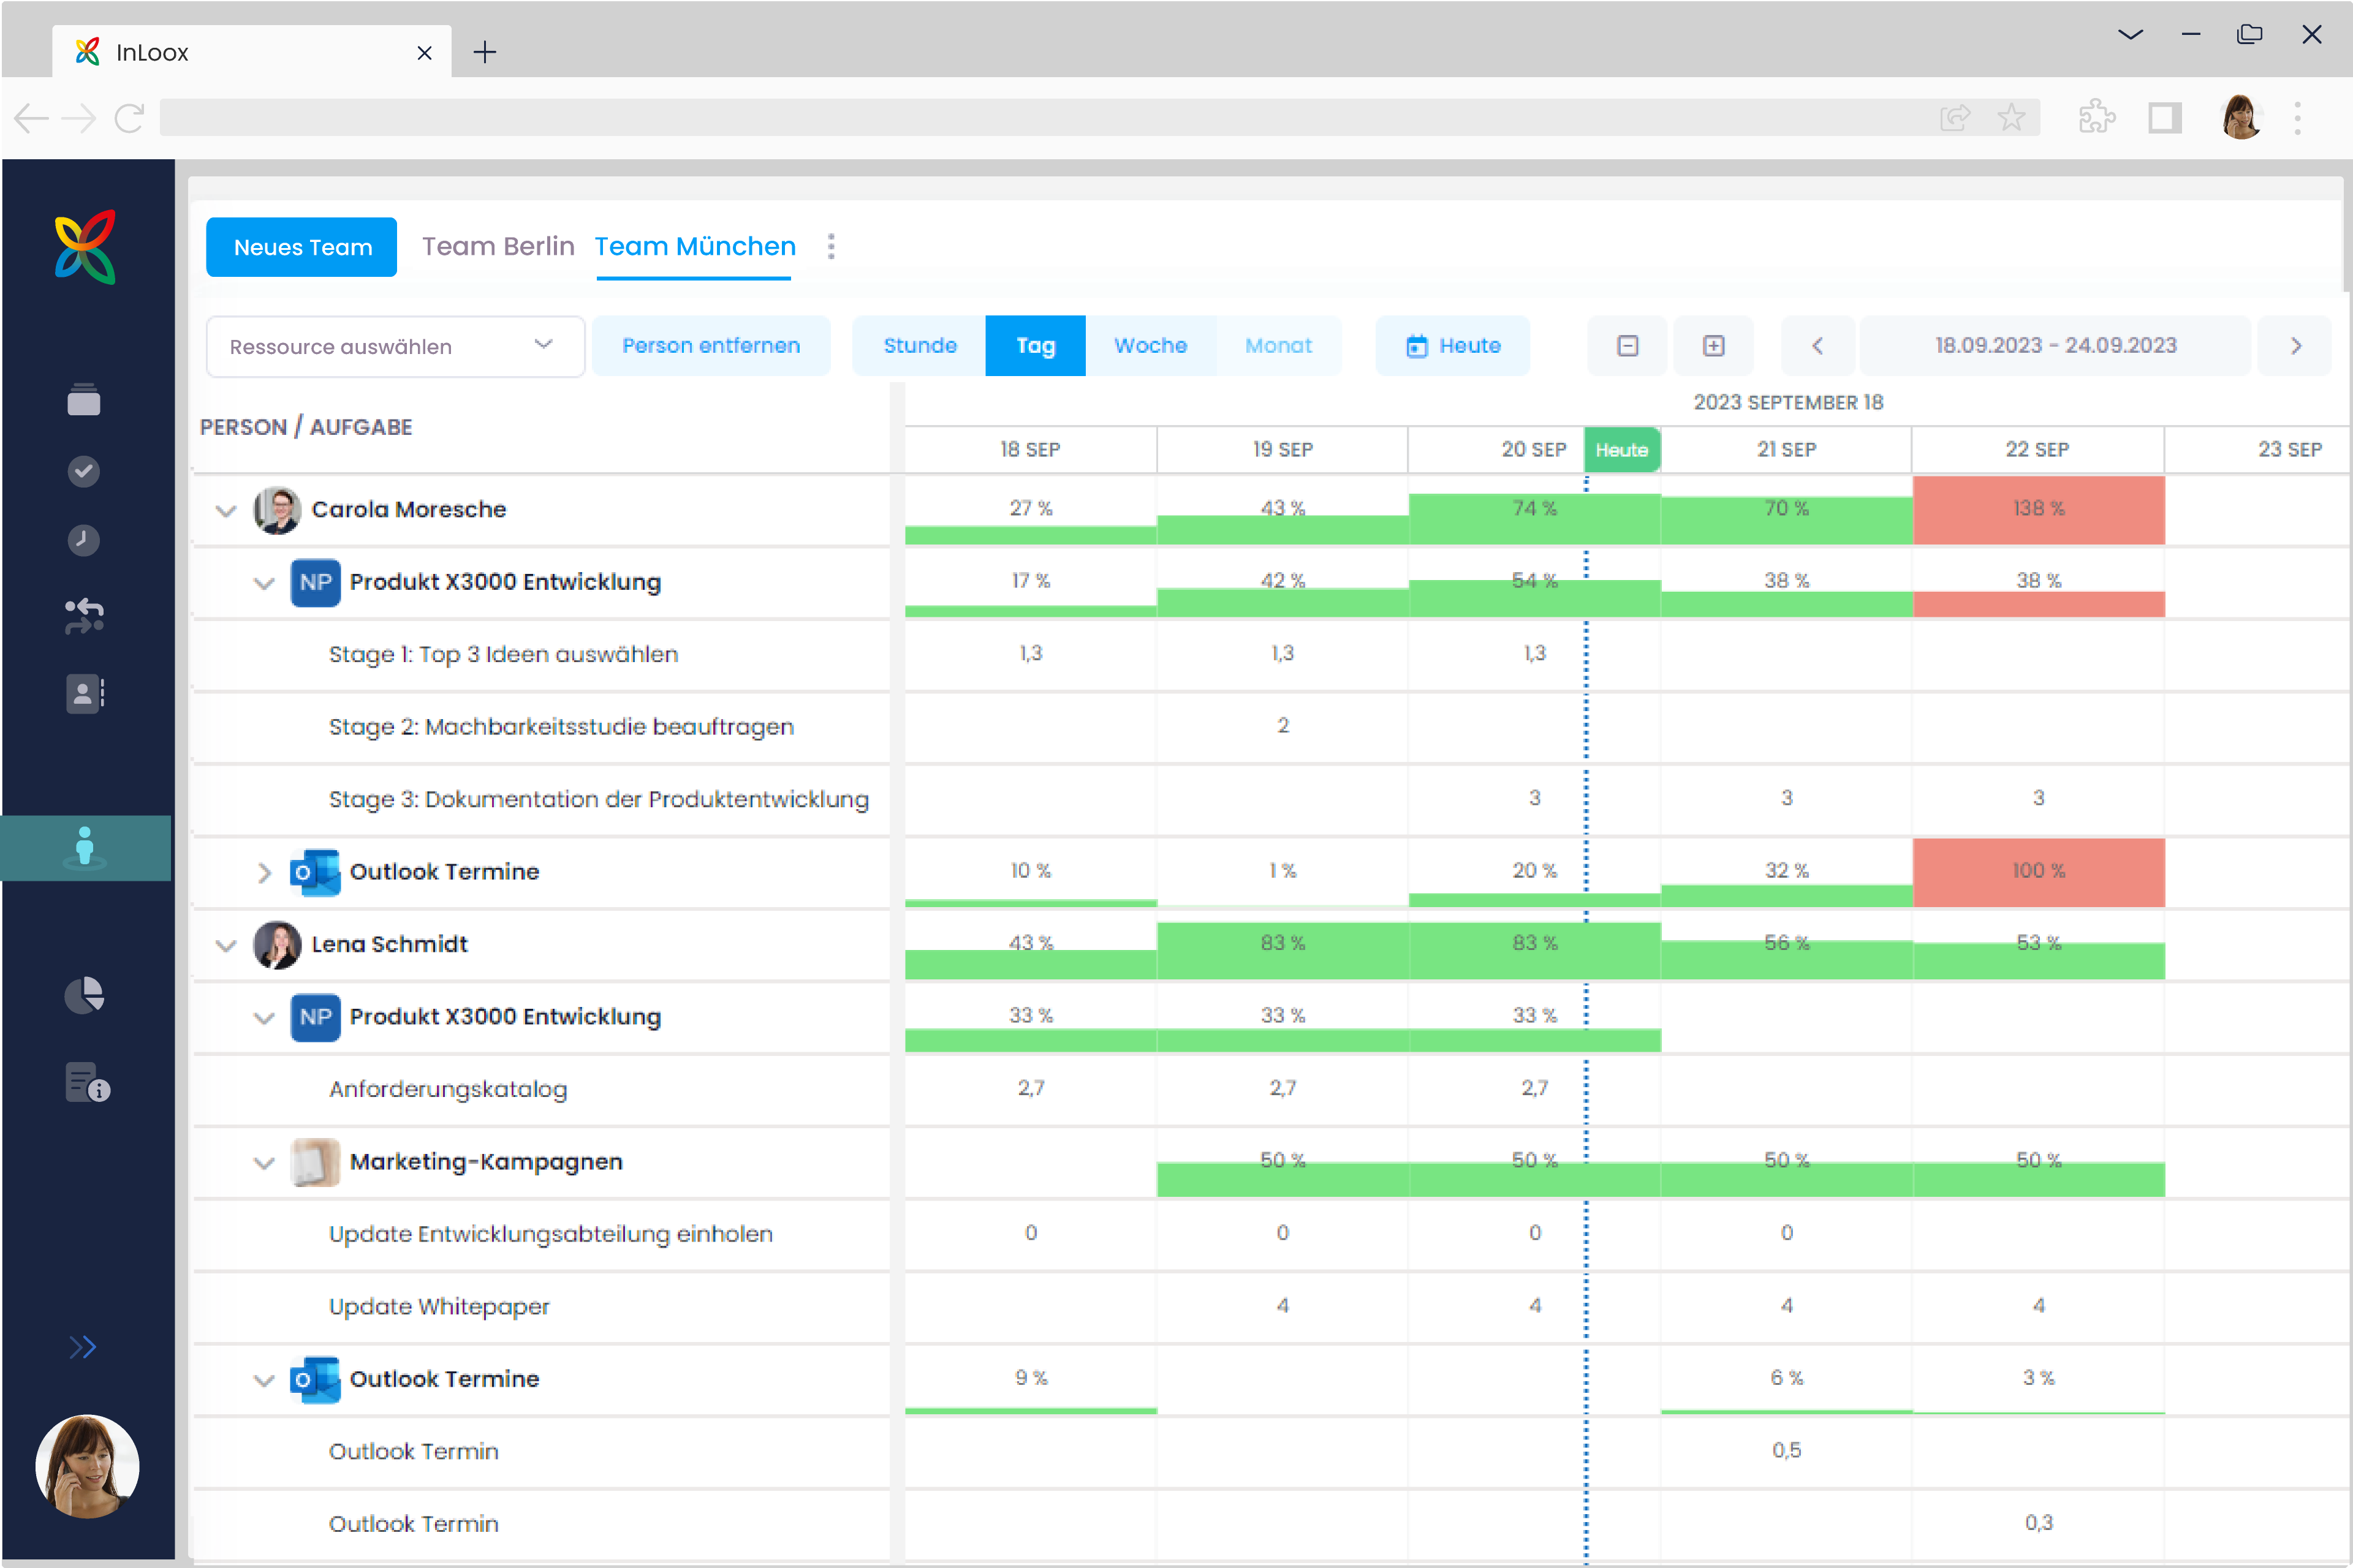The image size is (2353, 1568).
Task: Expand Carola's Outlook Termine group
Action: pyautogui.click(x=264, y=873)
